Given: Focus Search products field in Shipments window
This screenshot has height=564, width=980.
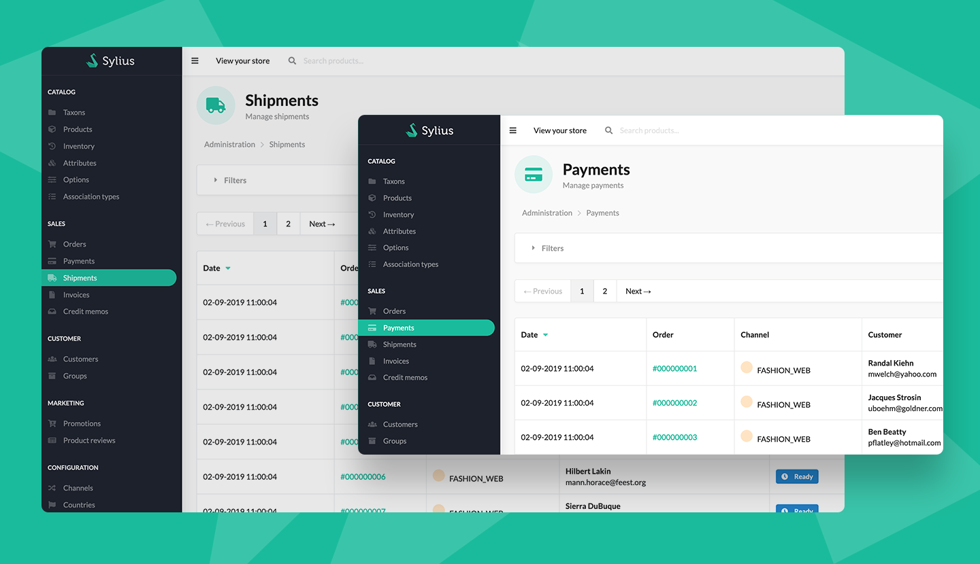Looking at the screenshot, I should 333,60.
